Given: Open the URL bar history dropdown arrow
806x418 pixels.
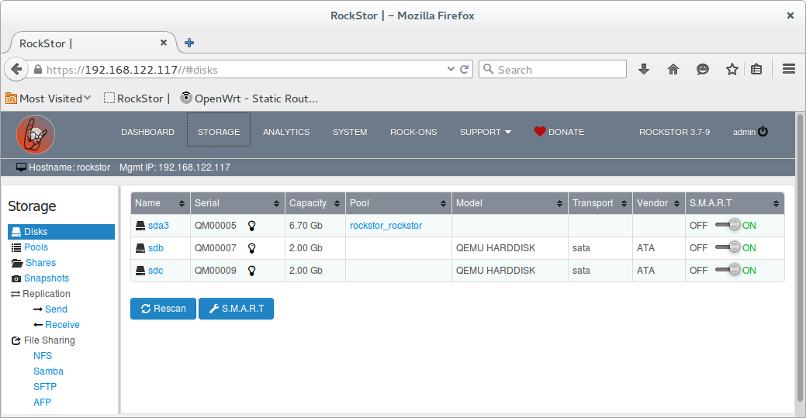Looking at the screenshot, I should pos(451,69).
